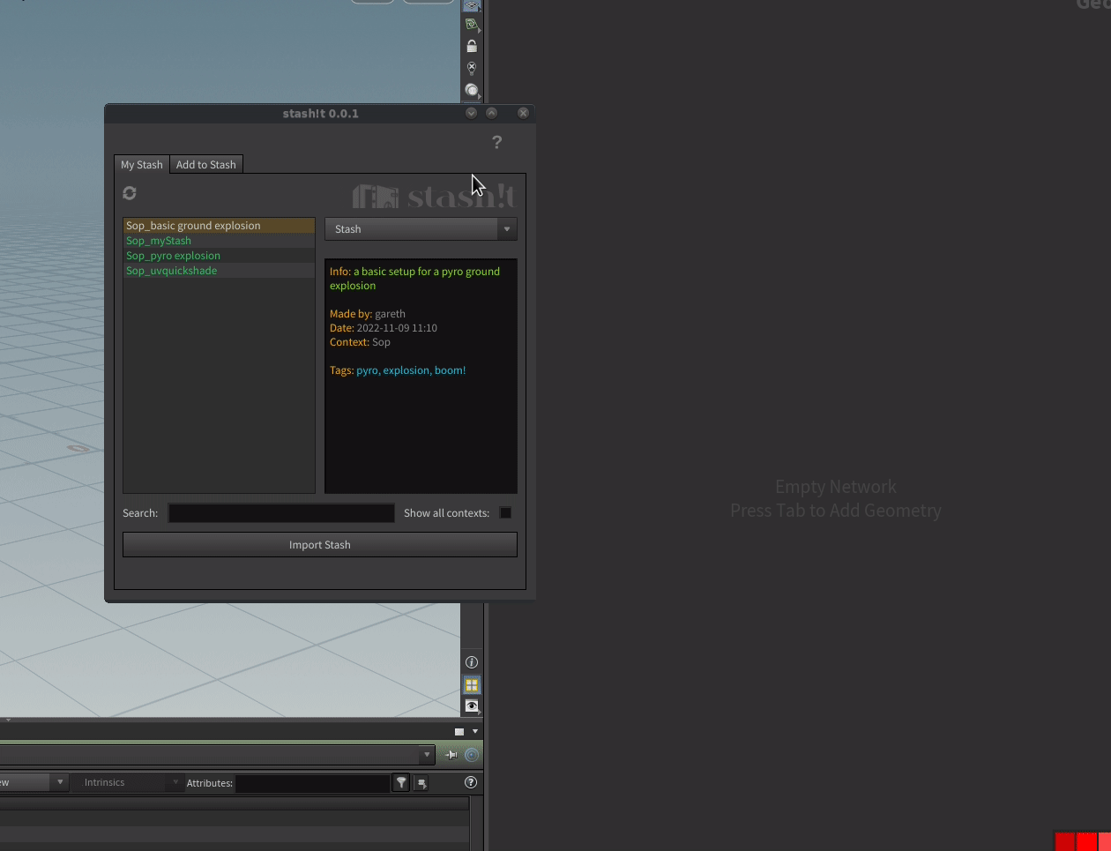Toggle the viewport visibility eye icon
The width and height of the screenshot is (1111, 851).
[472, 705]
